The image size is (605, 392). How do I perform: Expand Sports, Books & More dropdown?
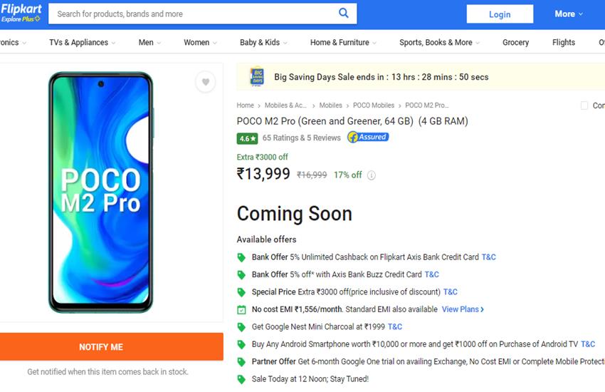[439, 43]
